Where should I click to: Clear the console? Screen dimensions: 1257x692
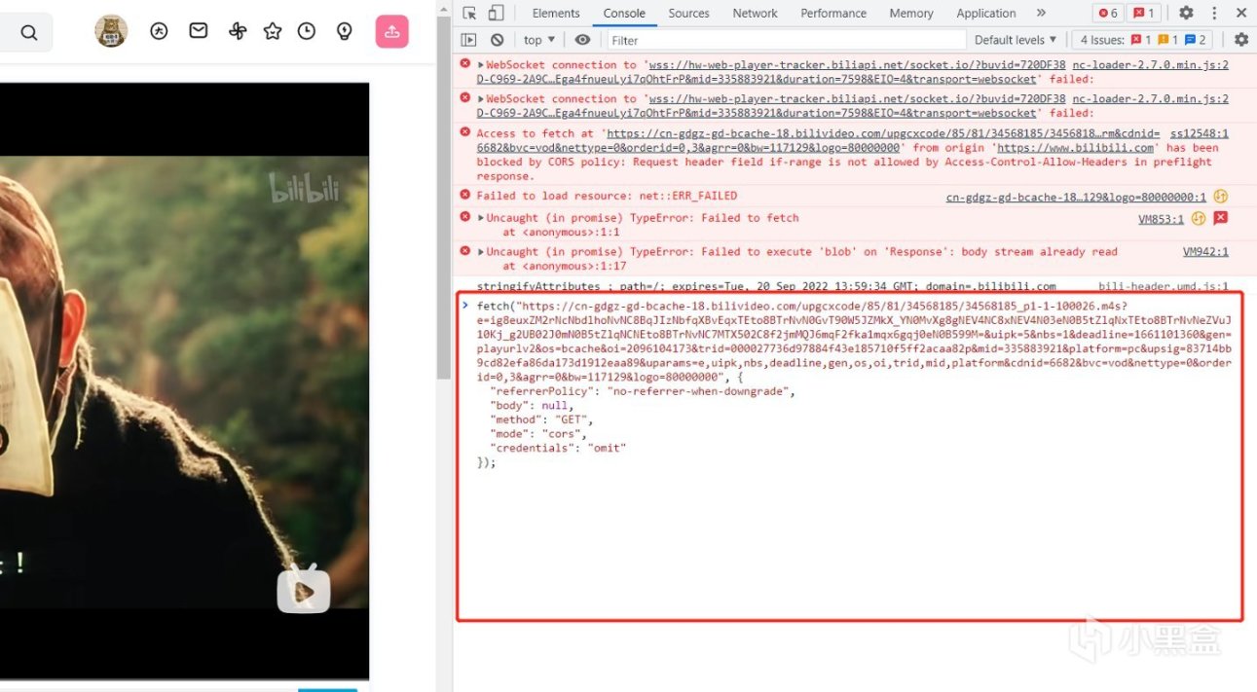(x=497, y=40)
